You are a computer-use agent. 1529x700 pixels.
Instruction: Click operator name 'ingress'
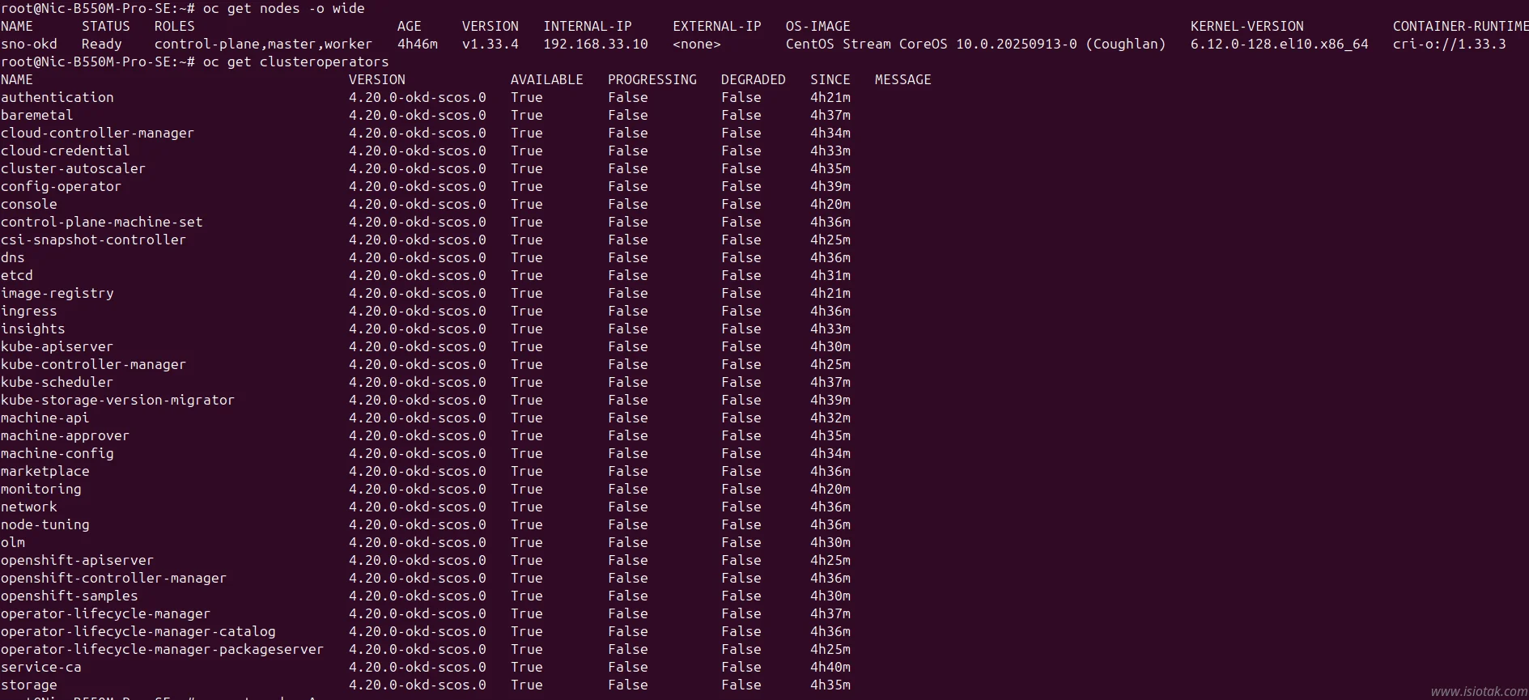click(x=29, y=312)
